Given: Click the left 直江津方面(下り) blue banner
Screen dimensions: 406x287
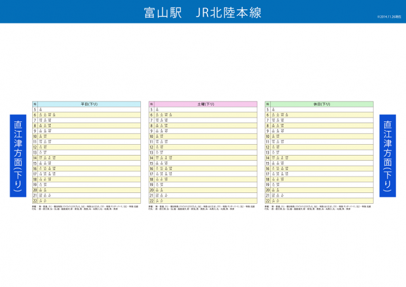Looking at the screenshot, I should 18,156.
